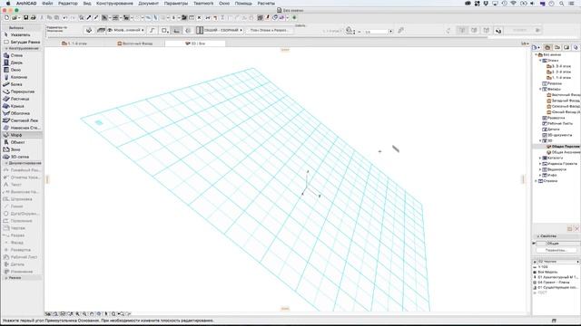Collapse the Этажи node in Navigator
Image resolution: width=581 pixels, height=326 pixels.
pos(540,61)
